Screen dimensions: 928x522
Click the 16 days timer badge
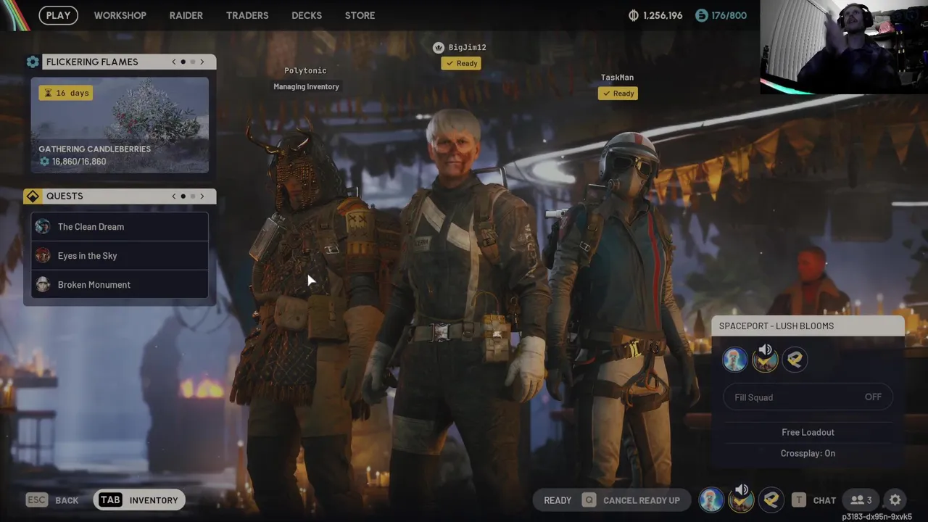67,93
